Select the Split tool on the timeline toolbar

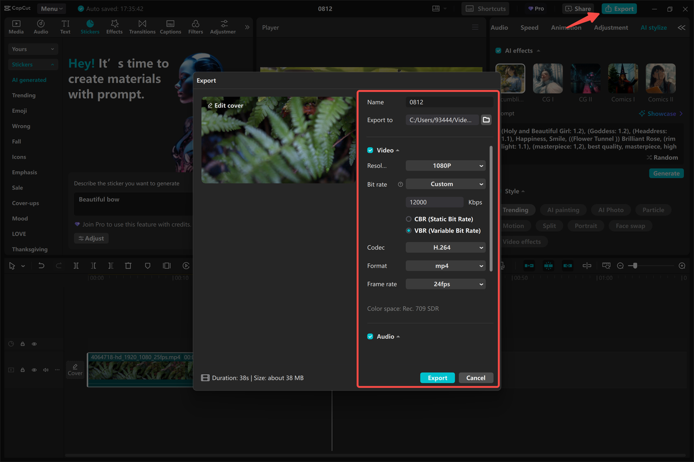[x=76, y=265]
